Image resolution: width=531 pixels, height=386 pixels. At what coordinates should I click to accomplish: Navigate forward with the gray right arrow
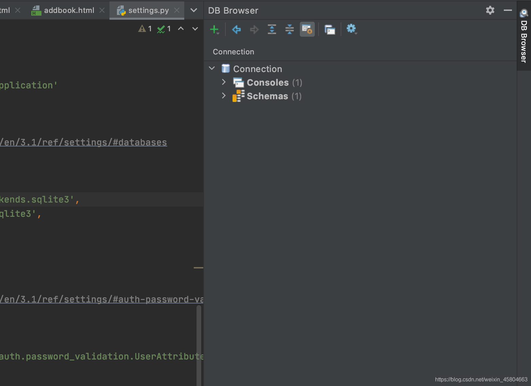(254, 30)
